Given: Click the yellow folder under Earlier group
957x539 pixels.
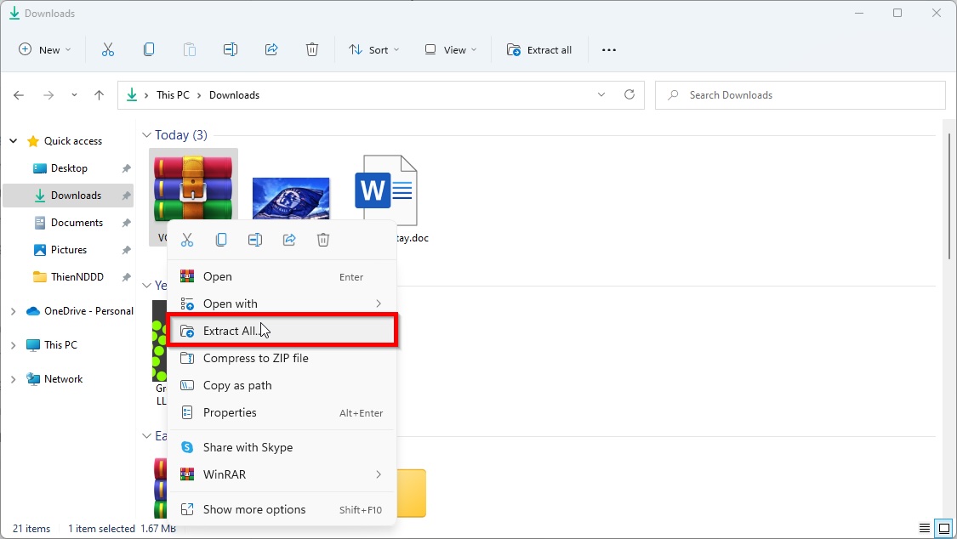Looking at the screenshot, I should [412, 492].
